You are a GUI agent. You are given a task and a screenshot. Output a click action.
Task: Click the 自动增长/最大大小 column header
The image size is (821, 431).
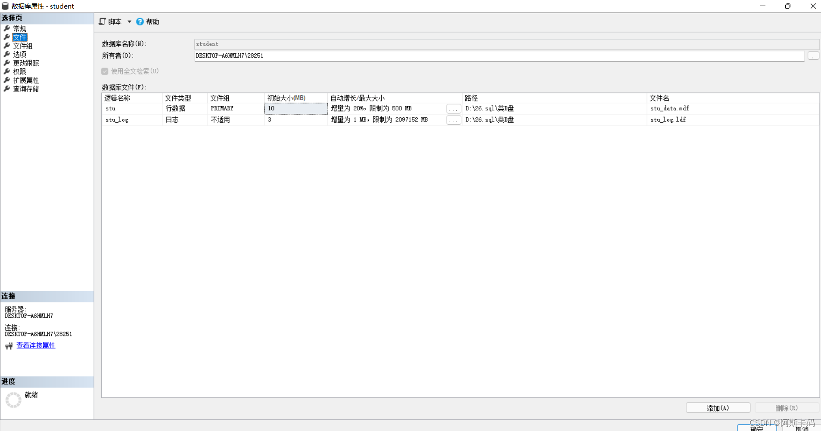coord(395,98)
